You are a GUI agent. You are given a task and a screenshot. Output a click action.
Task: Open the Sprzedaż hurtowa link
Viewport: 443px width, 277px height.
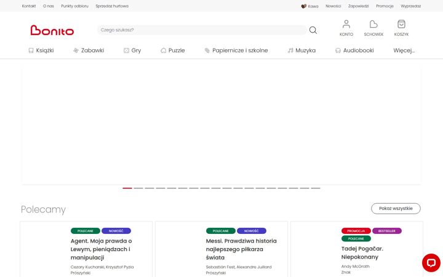pos(112,6)
